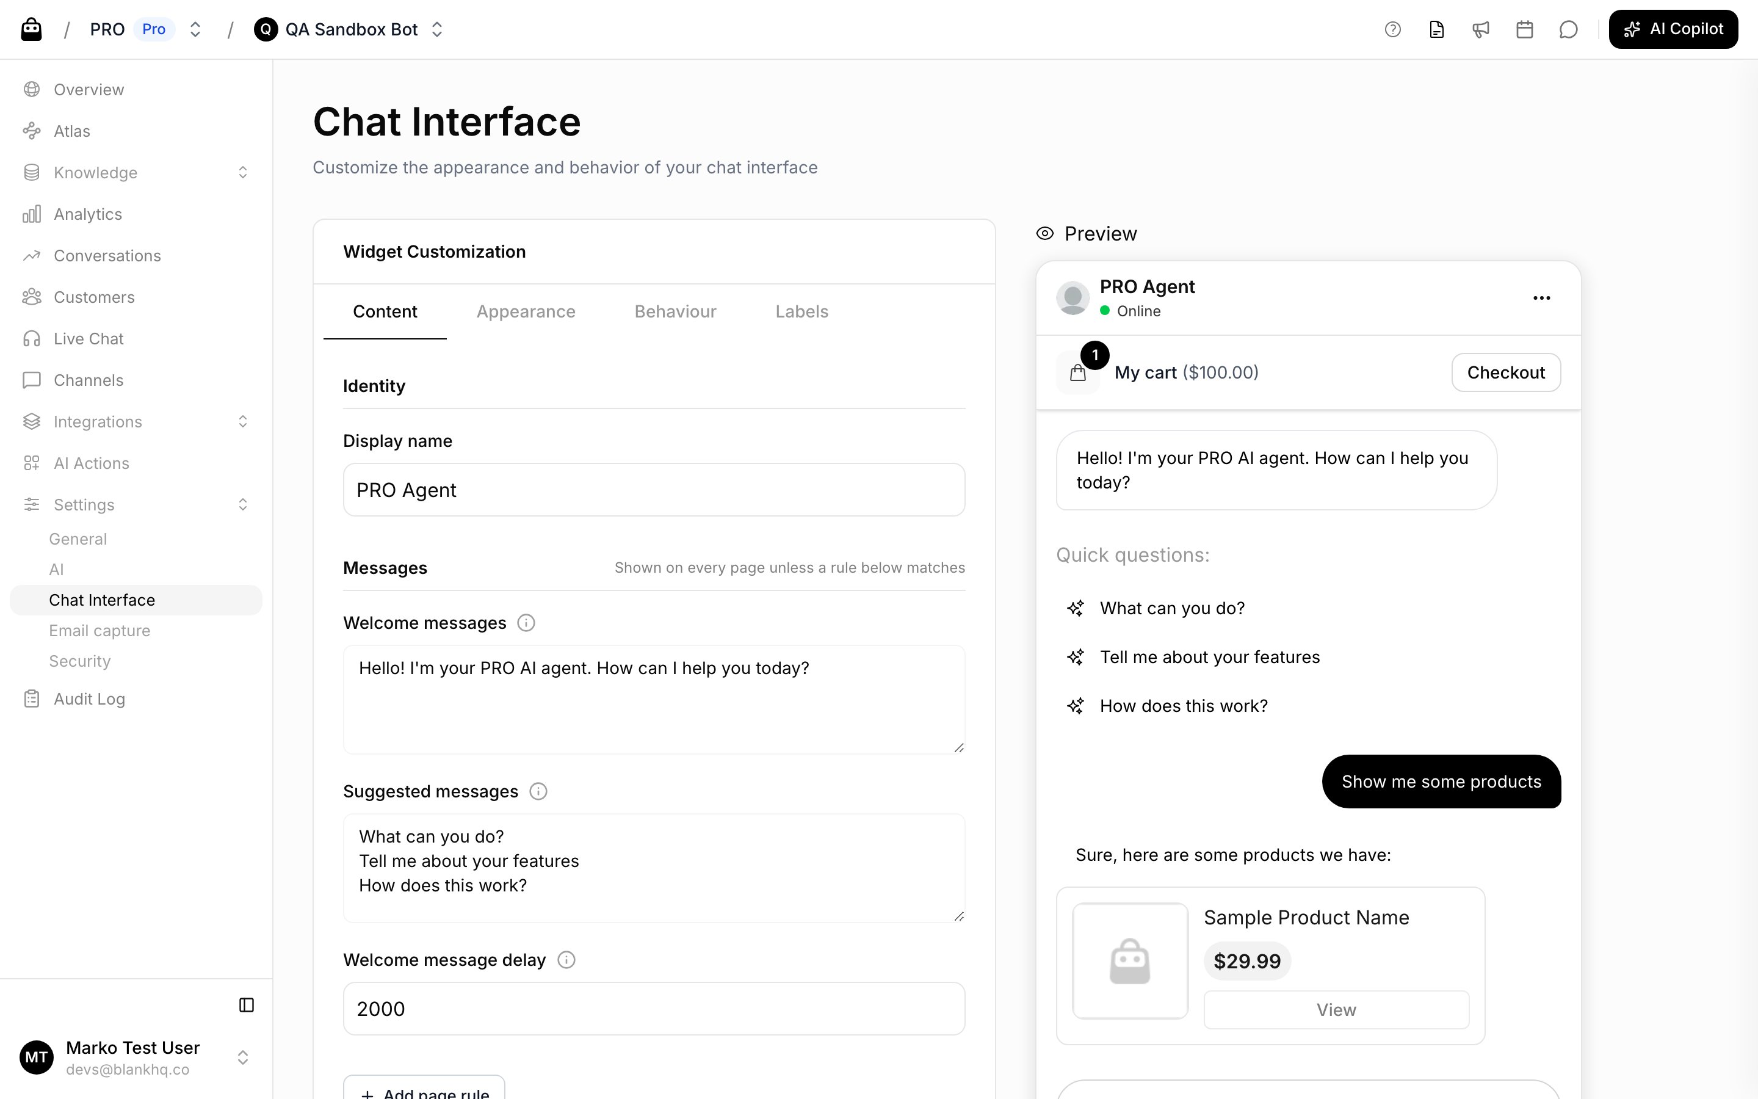
Task: Open Chat Interface submenu item
Action: pyautogui.click(x=136, y=600)
